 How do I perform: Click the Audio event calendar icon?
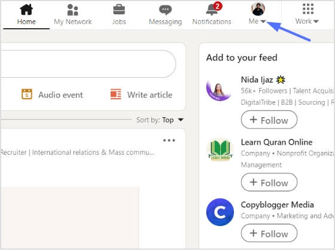(x=27, y=94)
